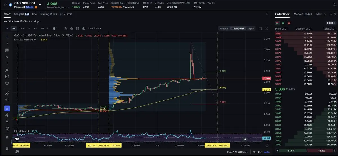Select the trend line drawing tool

point(7,43)
